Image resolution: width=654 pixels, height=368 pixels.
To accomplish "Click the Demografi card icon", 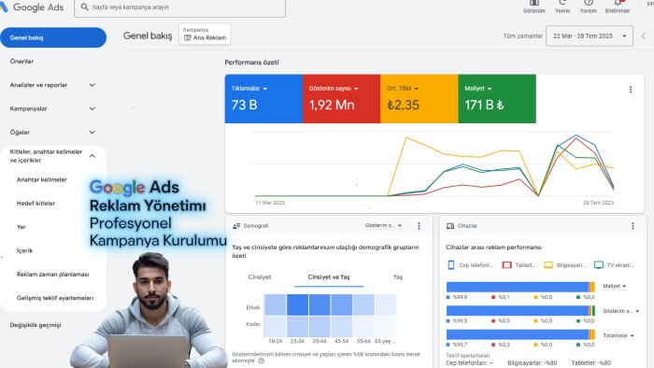I will coord(236,226).
